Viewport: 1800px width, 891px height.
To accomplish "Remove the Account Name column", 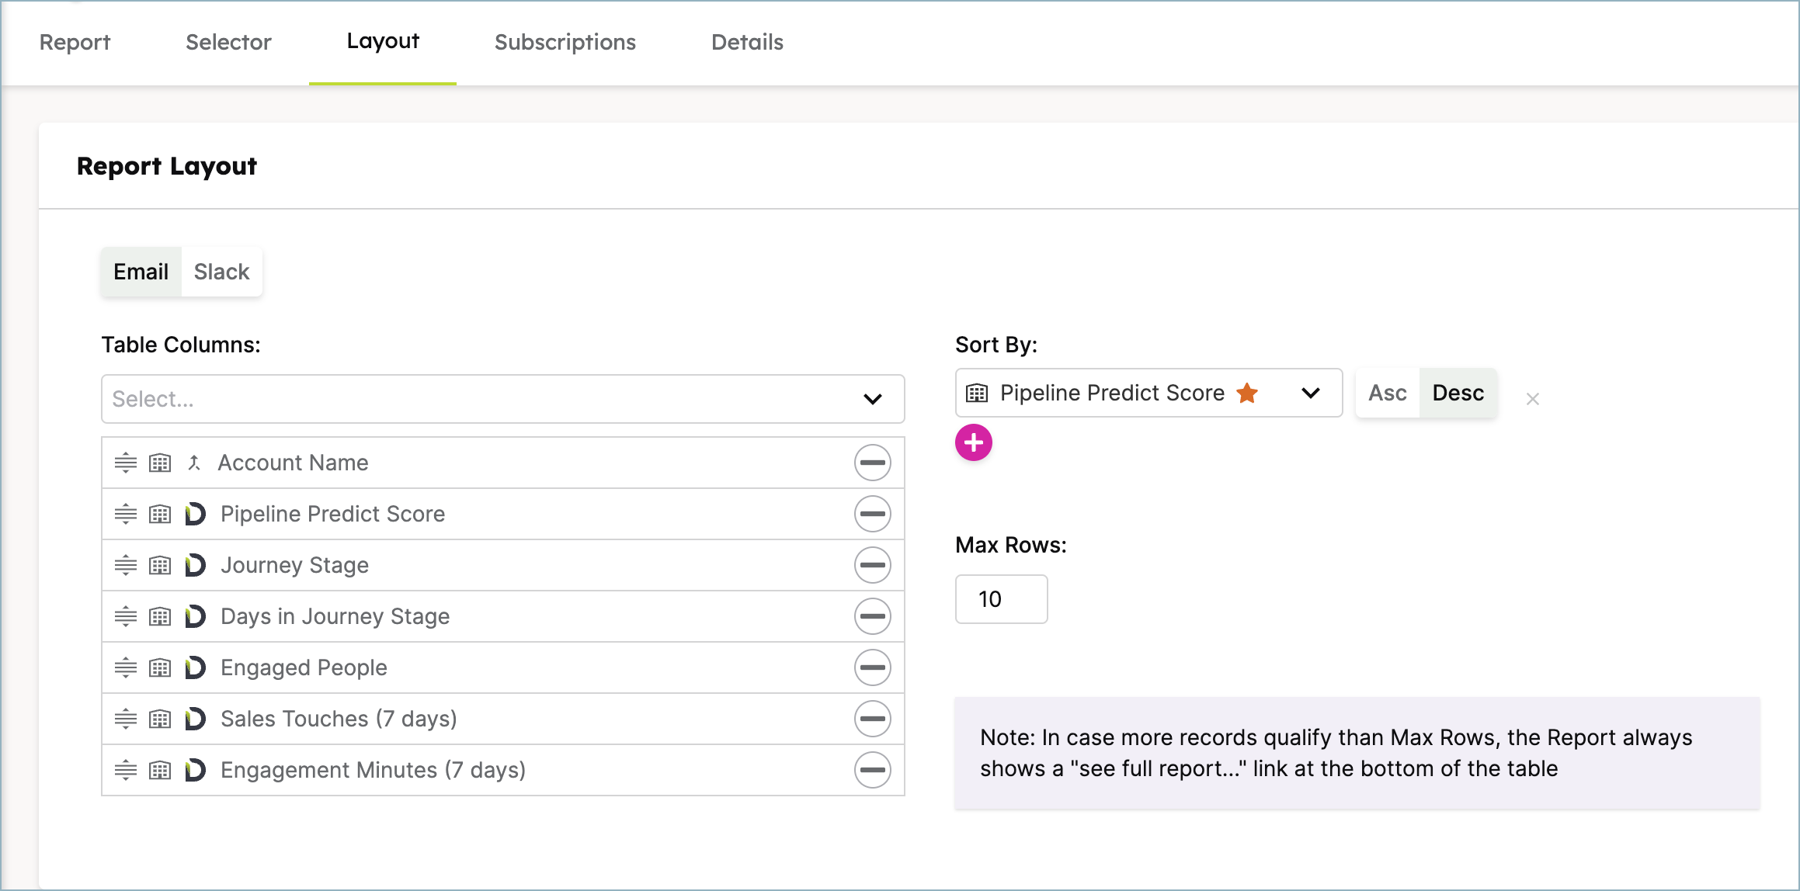I will [872, 463].
